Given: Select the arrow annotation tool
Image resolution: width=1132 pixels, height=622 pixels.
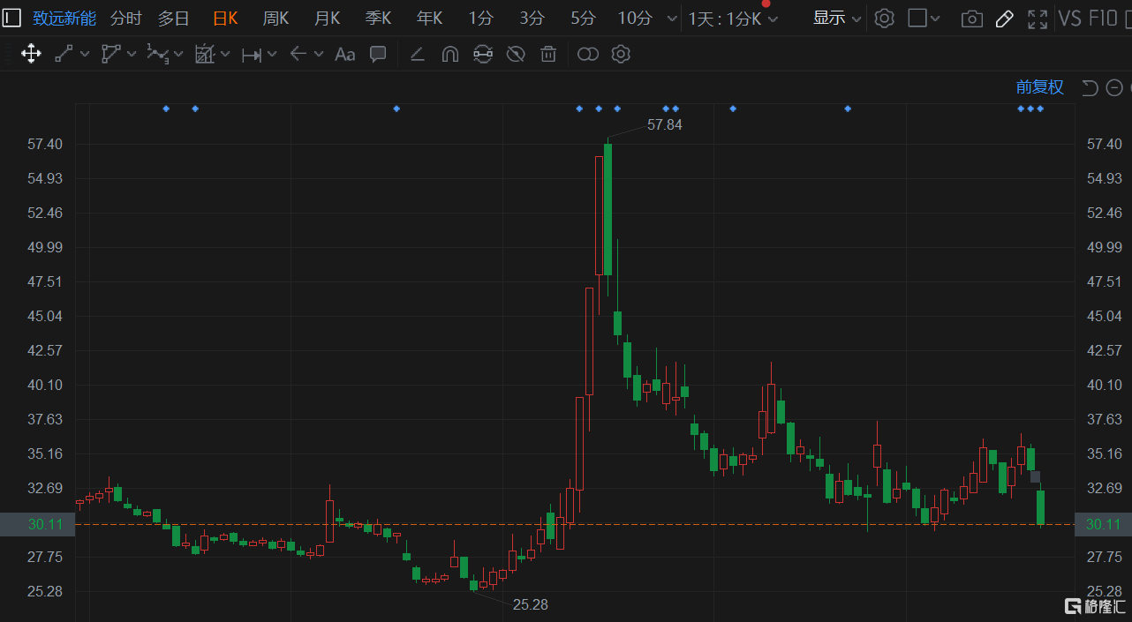Looking at the screenshot, I should pyautogui.click(x=298, y=55).
